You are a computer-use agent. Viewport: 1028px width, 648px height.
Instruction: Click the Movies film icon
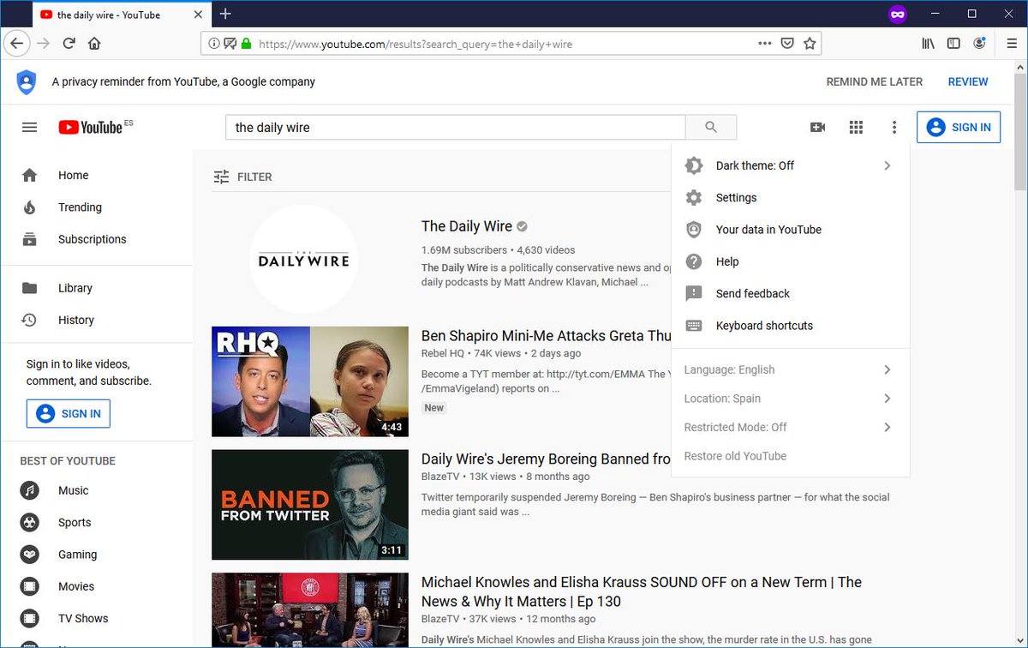pyautogui.click(x=29, y=586)
